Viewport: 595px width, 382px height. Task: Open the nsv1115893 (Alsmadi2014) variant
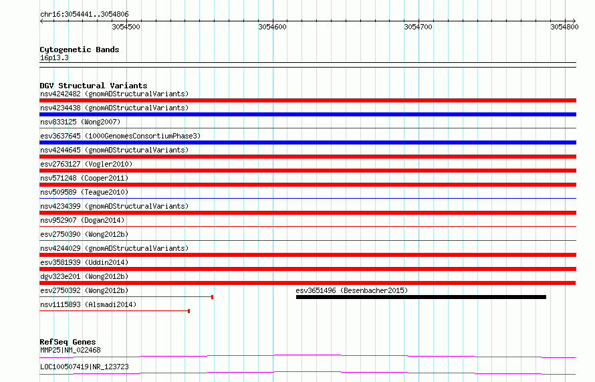(88, 304)
